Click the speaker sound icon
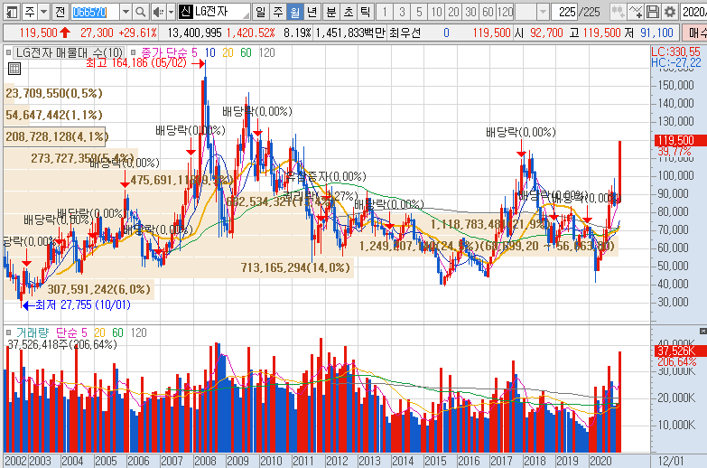This screenshot has width=707, height=468. pos(158,12)
